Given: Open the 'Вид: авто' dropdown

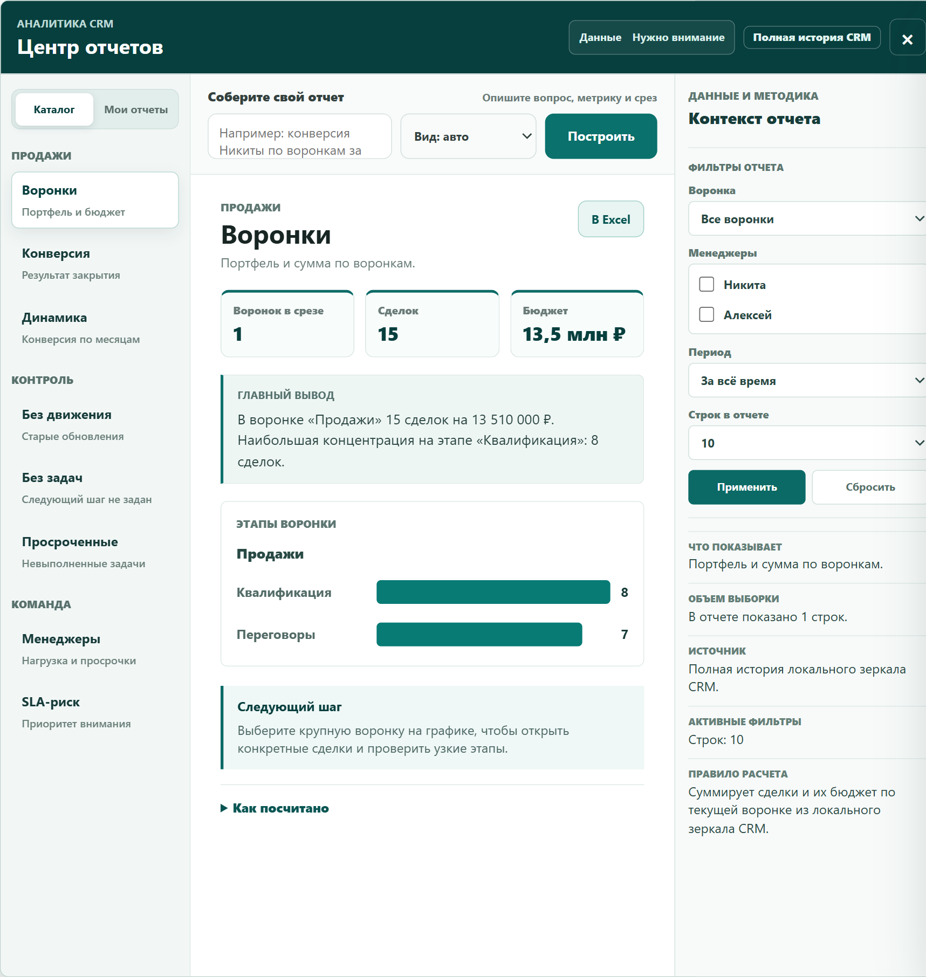Looking at the screenshot, I should 468,136.
